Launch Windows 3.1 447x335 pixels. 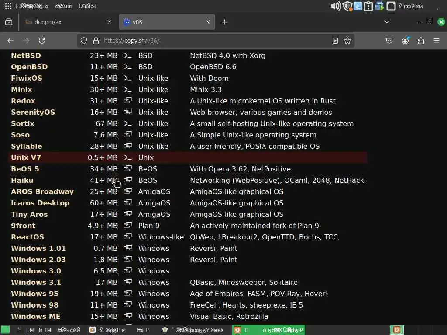[36, 283]
